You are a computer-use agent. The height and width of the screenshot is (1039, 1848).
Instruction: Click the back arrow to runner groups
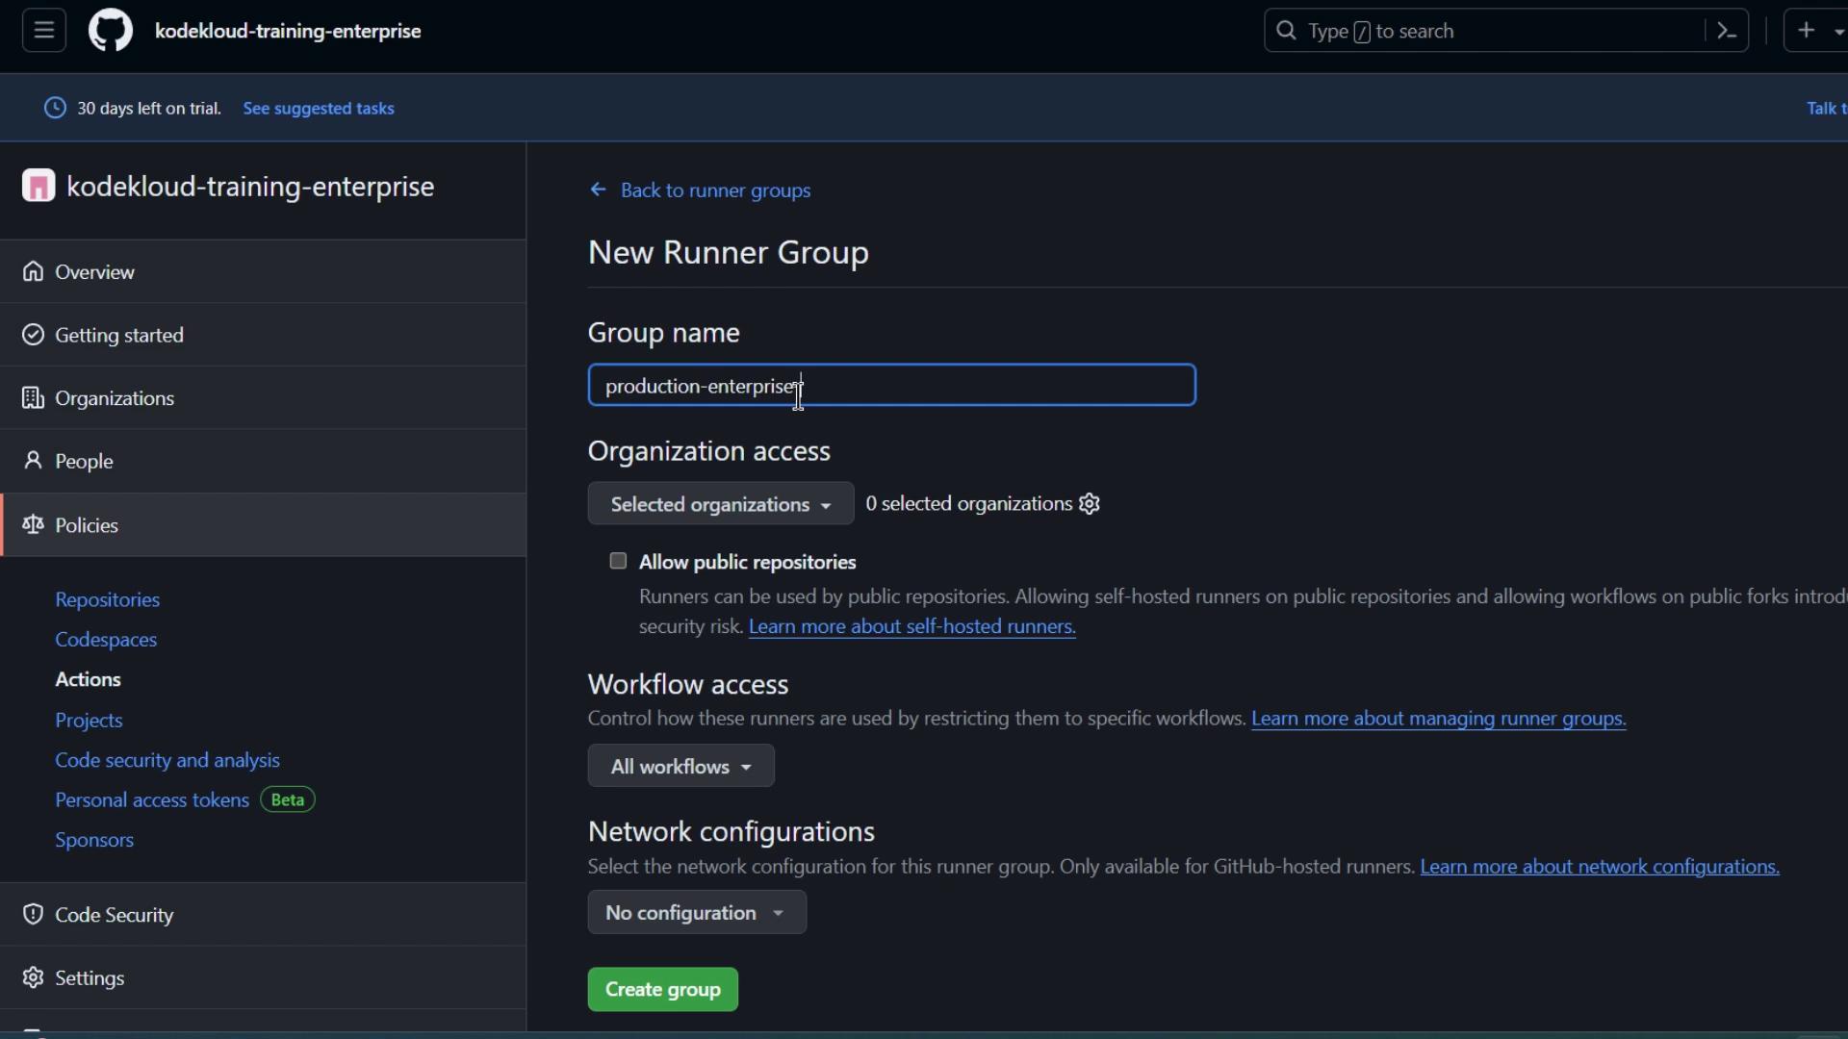tap(598, 190)
